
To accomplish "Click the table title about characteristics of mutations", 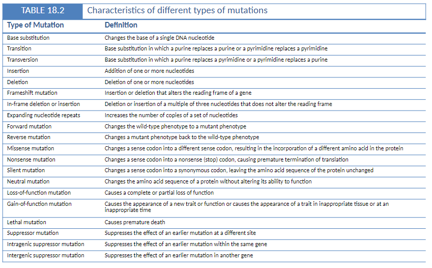I will click(178, 11).
